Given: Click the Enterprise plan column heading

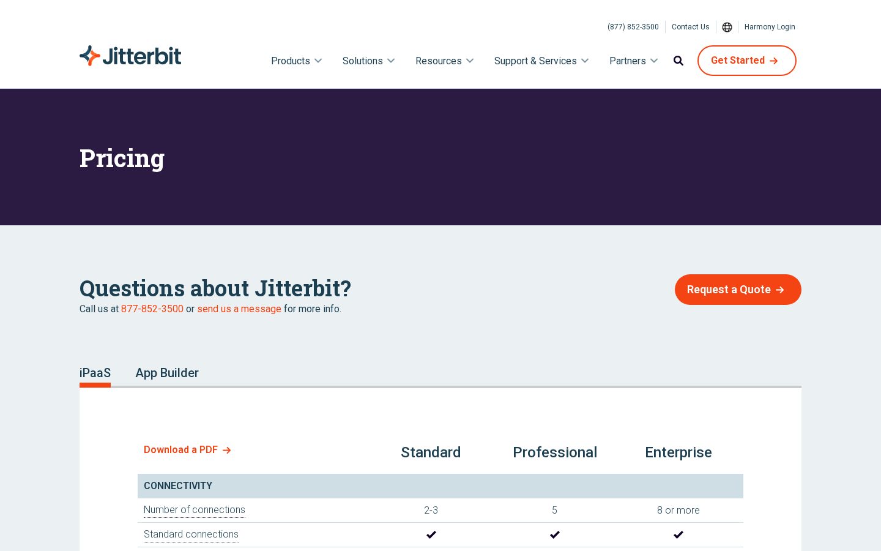Looking at the screenshot, I should point(678,452).
